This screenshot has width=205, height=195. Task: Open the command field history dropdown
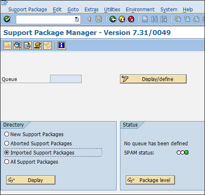click(x=77, y=19)
